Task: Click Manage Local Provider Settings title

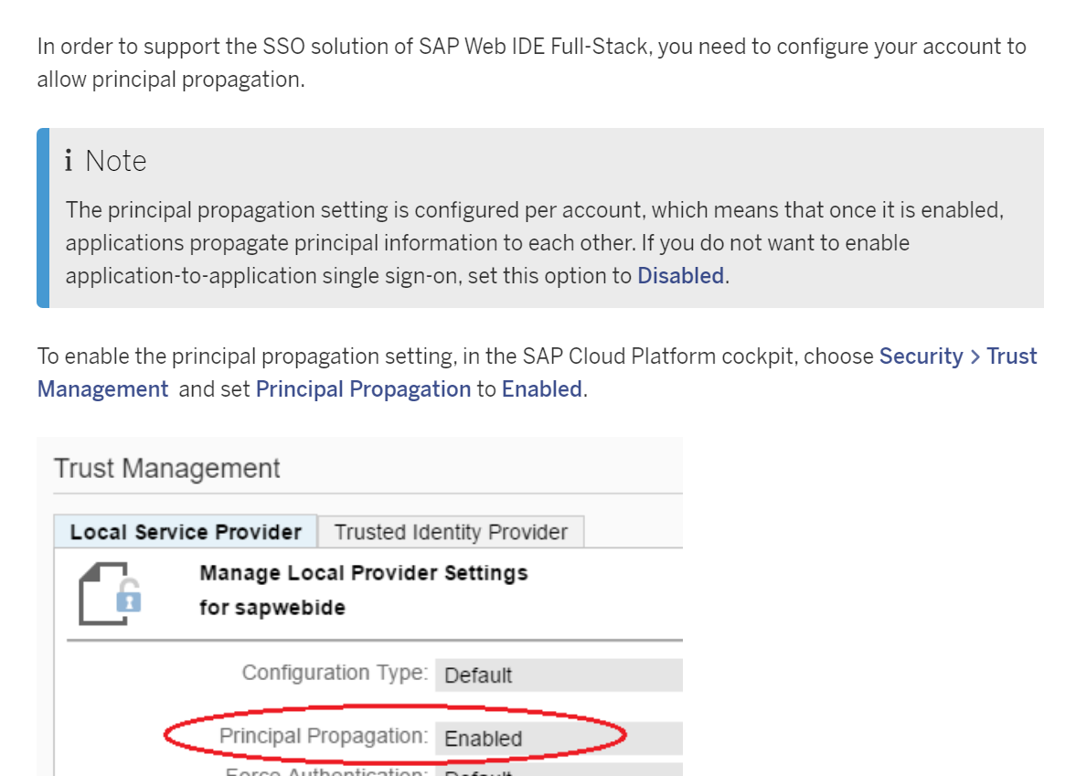Action: pyautogui.click(x=363, y=573)
